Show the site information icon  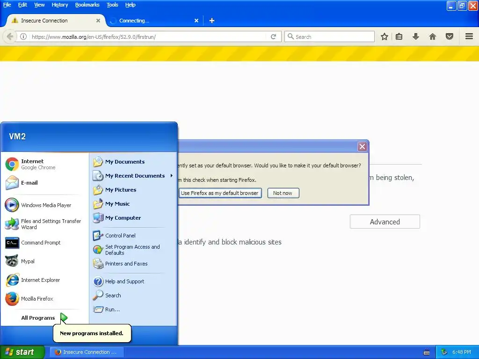[23, 37]
